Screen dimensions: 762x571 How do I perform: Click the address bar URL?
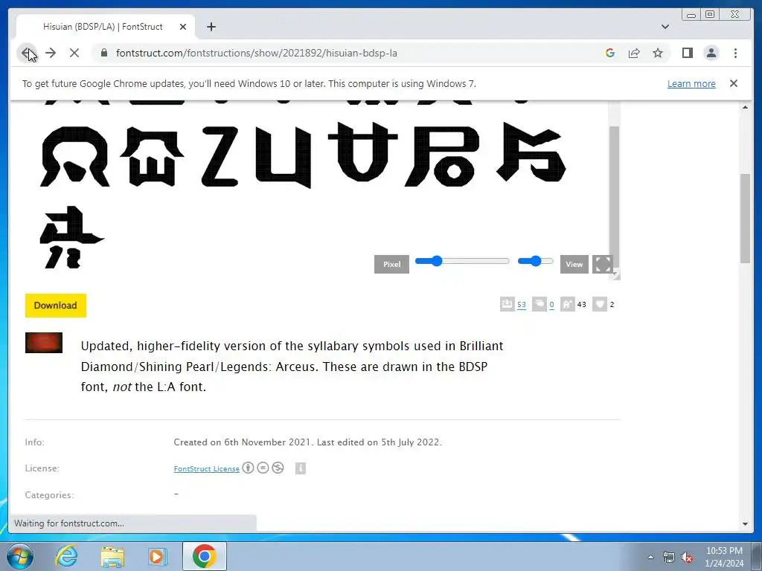coord(257,53)
